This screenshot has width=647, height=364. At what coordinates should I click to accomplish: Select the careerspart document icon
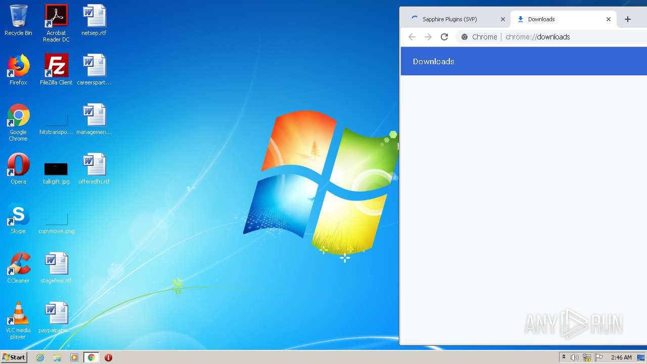(94, 70)
